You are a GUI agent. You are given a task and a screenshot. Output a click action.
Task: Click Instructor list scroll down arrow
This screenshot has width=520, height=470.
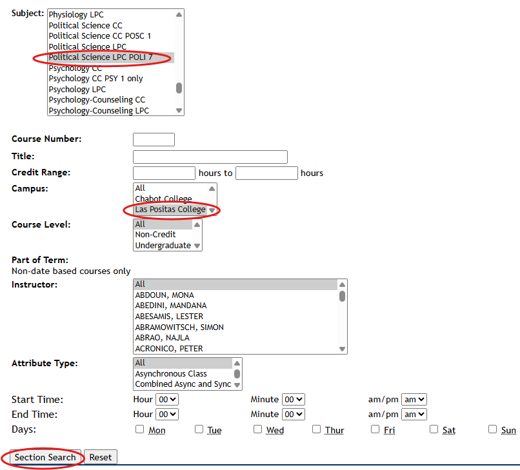pyautogui.click(x=342, y=349)
